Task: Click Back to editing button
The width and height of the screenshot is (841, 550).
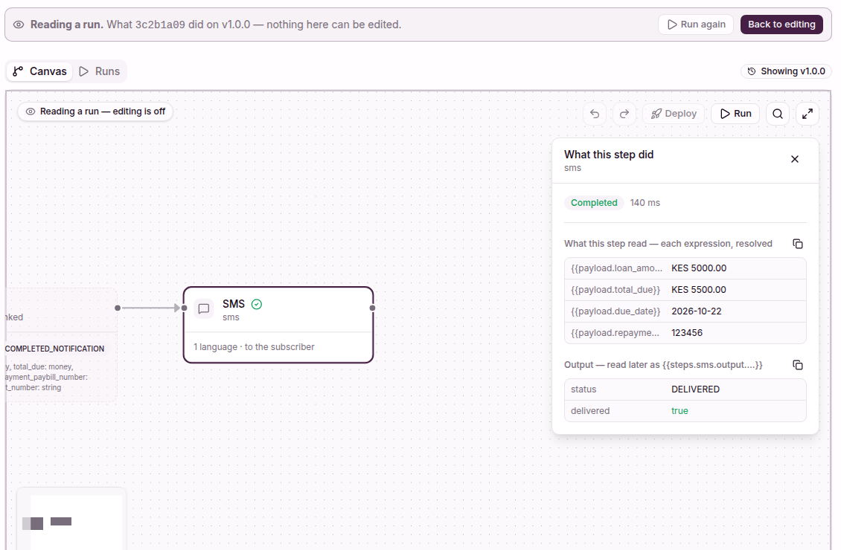Action: pos(781,25)
